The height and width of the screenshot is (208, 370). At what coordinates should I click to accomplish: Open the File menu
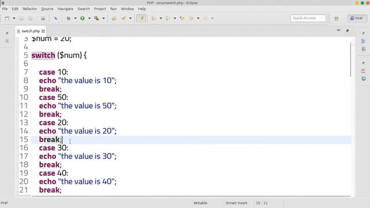pos(5,9)
